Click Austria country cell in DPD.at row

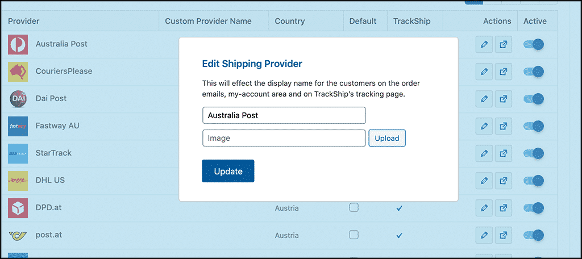click(x=286, y=208)
